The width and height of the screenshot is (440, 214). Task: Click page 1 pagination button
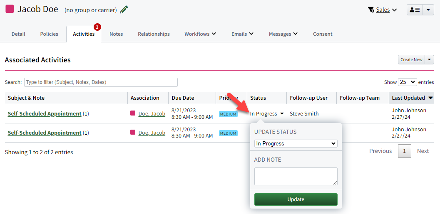[404, 151]
